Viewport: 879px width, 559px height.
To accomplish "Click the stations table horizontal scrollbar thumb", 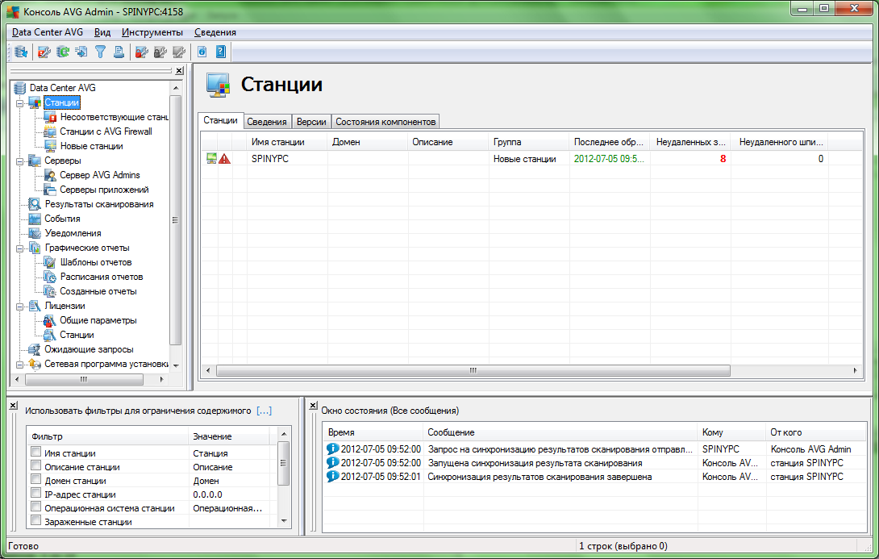I will pyautogui.click(x=473, y=370).
